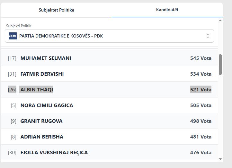Click the Subjekti Politik field label
The image size is (232, 168).
pyautogui.click(x=19, y=26)
